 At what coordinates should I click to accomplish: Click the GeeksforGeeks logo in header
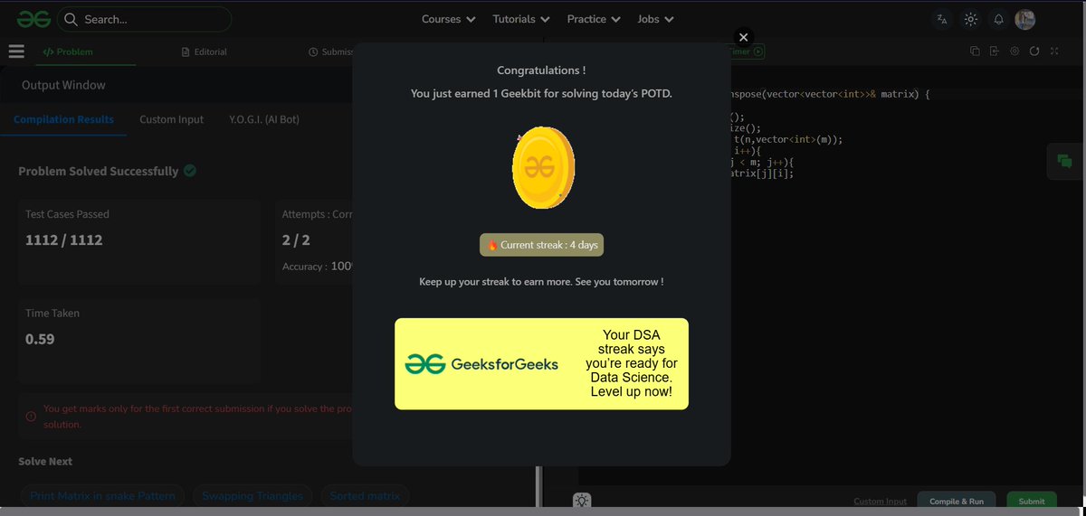click(33, 19)
